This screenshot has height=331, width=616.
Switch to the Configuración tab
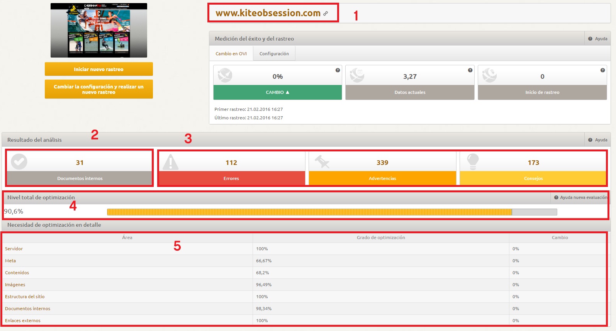[274, 54]
